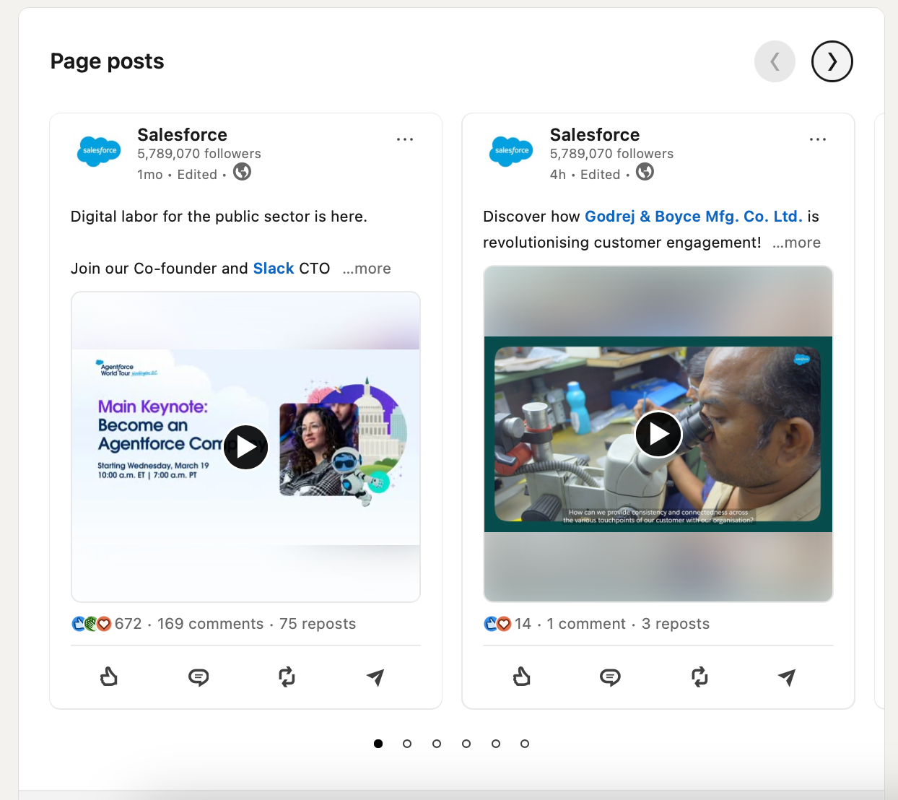Open the Slack mention link
Viewport: 898px width, 800px height.
click(x=274, y=269)
